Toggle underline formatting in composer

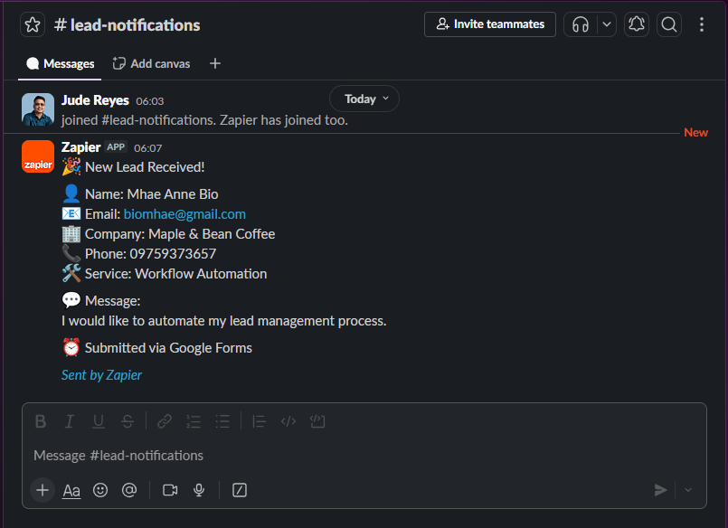click(x=99, y=421)
